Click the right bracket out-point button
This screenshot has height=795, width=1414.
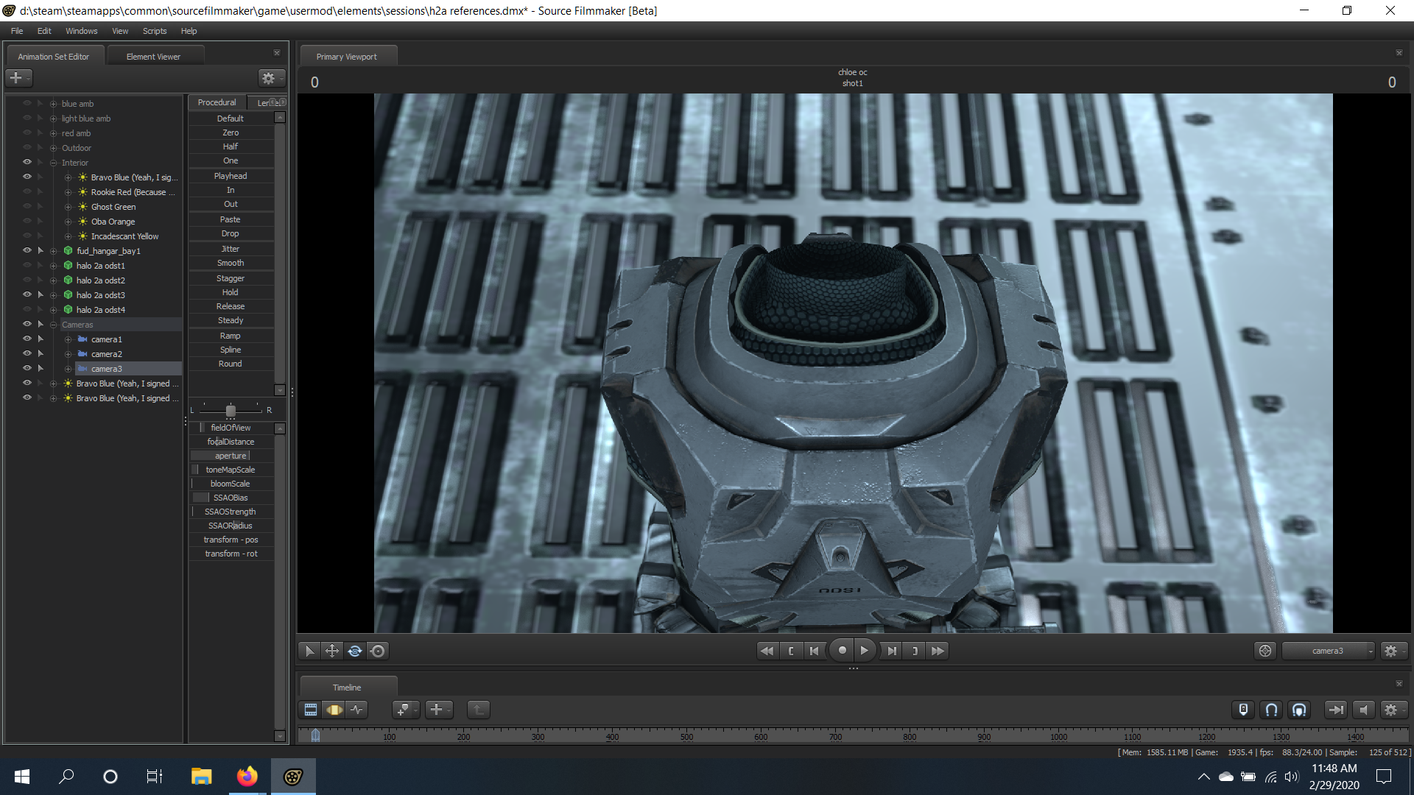coord(915,651)
